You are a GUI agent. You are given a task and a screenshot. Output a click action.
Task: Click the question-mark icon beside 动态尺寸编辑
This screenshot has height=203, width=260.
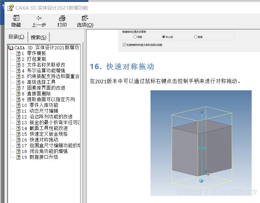18,111
